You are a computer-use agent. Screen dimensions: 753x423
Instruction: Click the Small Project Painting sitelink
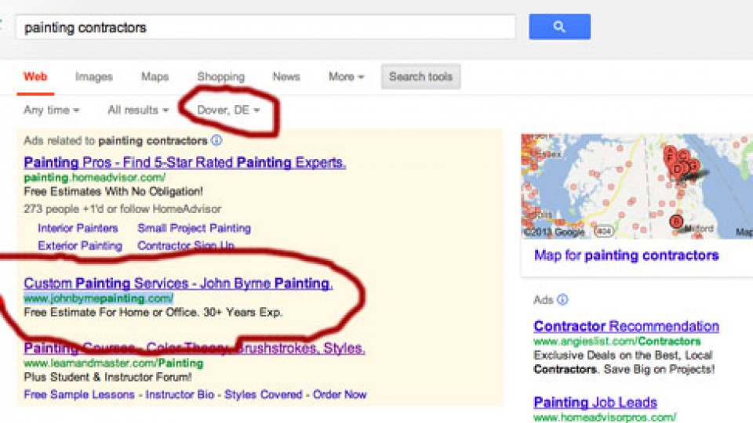click(x=194, y=228)
